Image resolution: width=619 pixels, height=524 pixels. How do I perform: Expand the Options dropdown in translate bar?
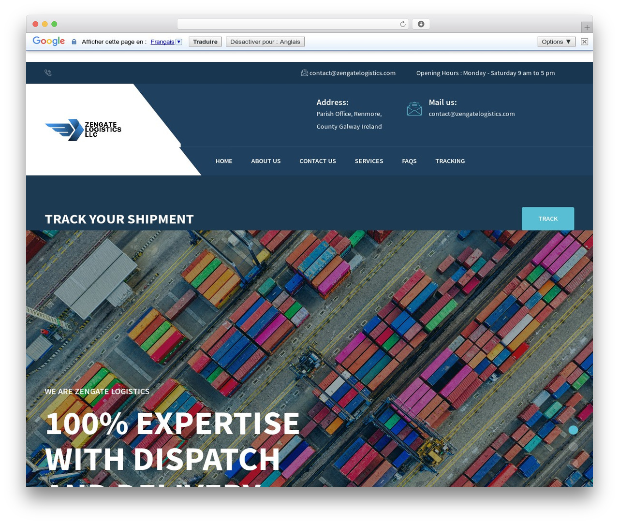point(556,42)
